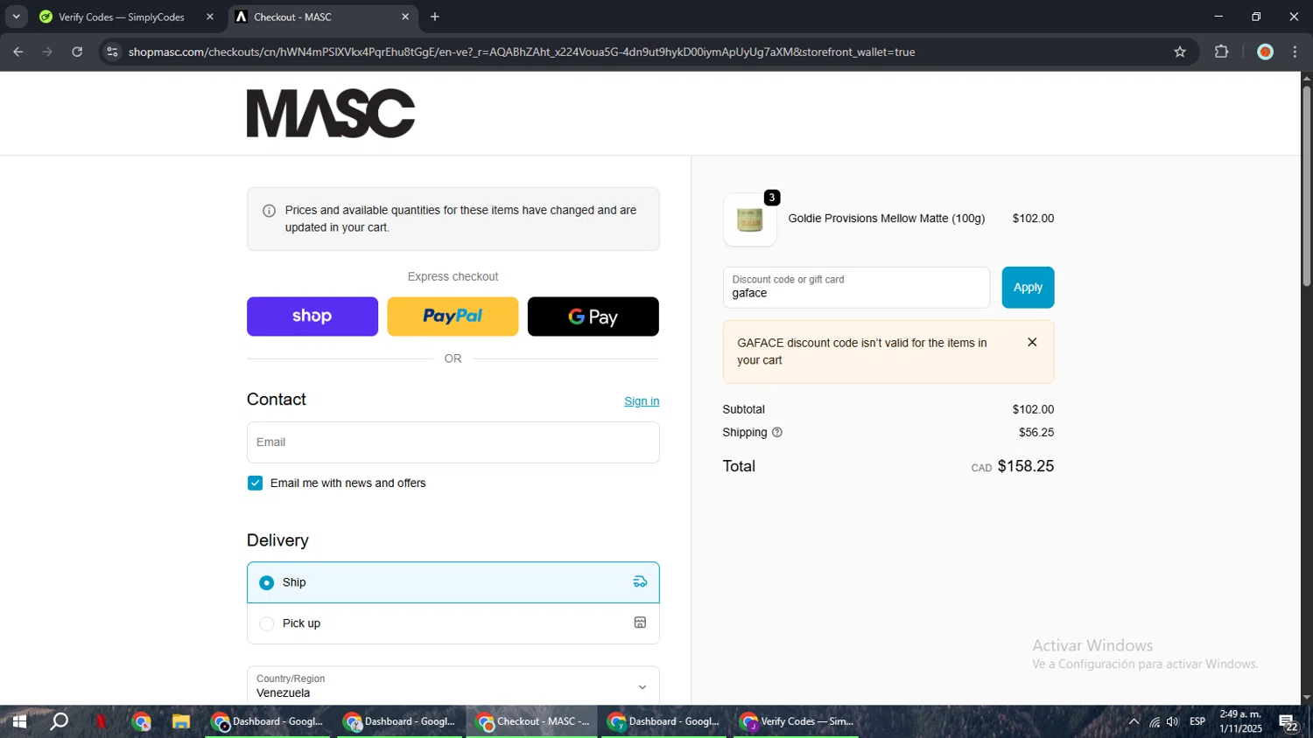This screenshot has height=738, width=1313.
Task: Close the Checkout - MASC tab
Action: click(405, 17)
